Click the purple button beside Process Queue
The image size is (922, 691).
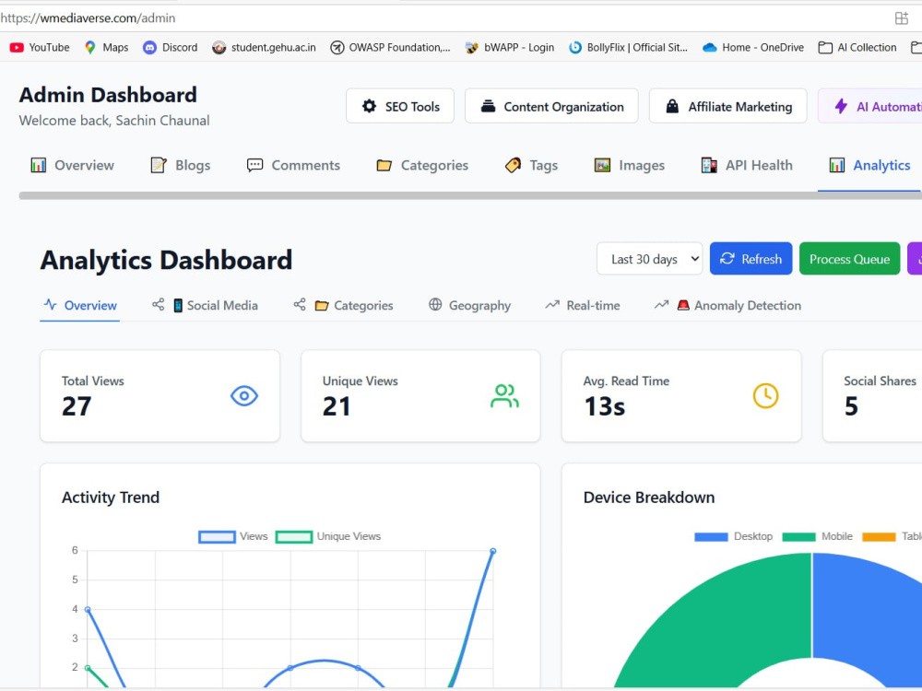pyautogui.click(x=915, y=259)
